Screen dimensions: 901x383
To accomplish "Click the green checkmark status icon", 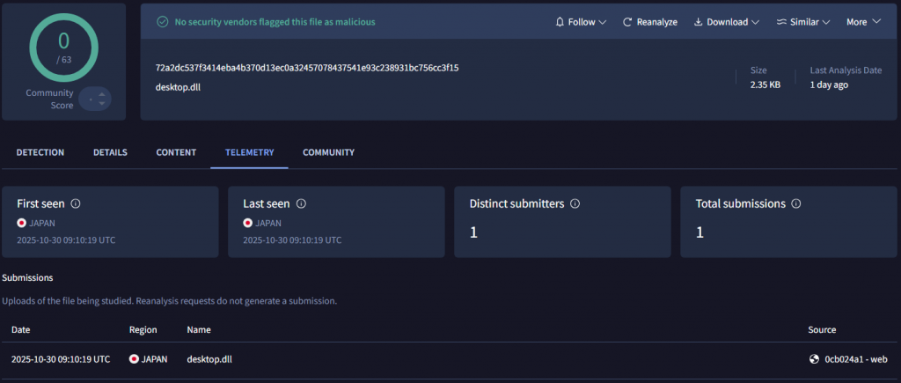I will [x=162, y=22].
